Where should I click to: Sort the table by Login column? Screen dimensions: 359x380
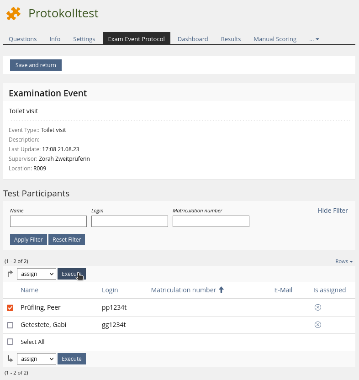click(110, 290)
